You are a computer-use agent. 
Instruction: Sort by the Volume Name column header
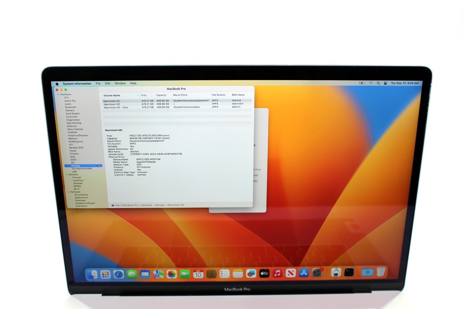112,96
